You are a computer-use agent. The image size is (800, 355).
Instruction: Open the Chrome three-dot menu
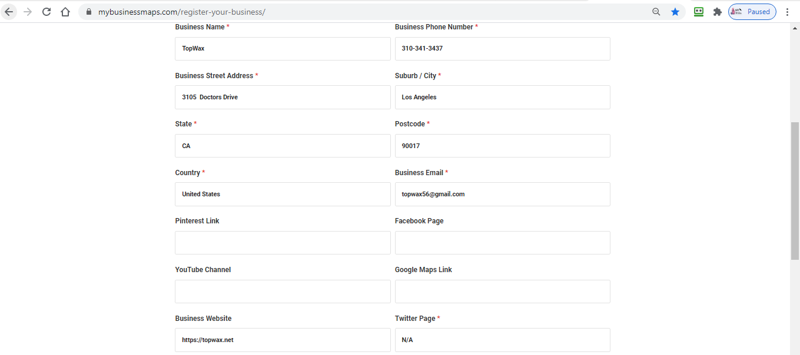pos(788,12)
